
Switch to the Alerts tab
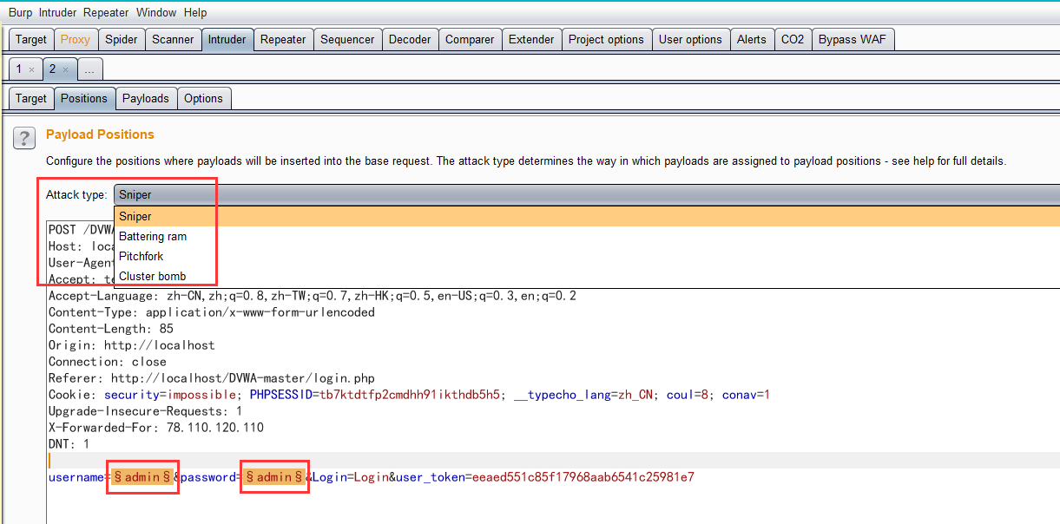tap(752, 39)
